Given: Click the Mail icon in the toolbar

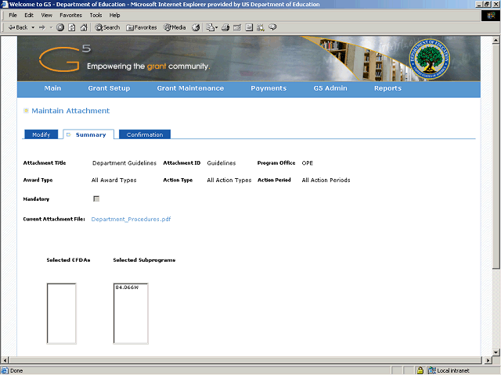Looking at the screenshot, I should point(211,27).
